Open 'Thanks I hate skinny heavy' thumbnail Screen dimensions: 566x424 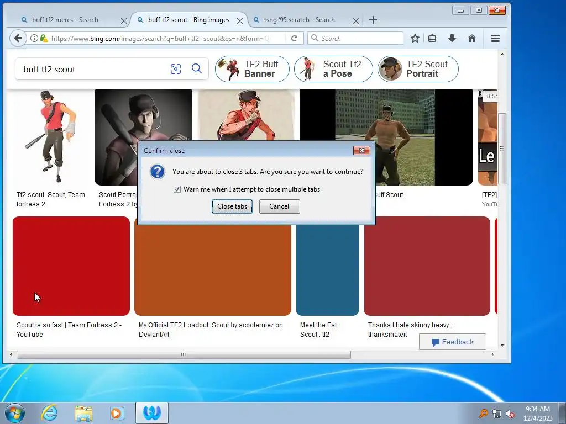click(x=427, y=266)
